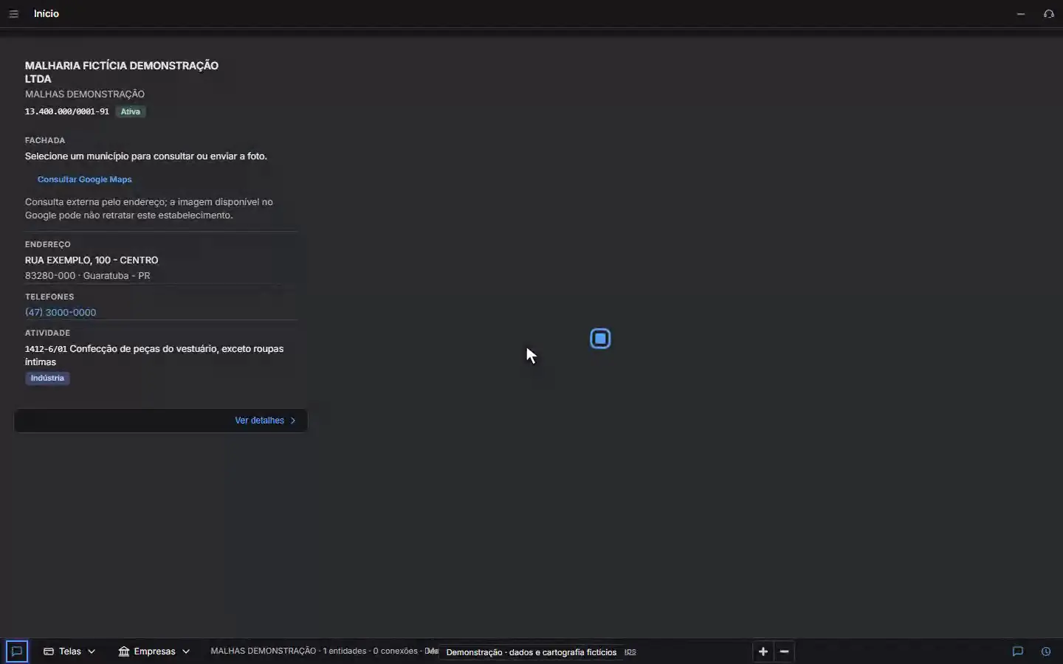The width and height of the screenshot is (1063, 664).
Task: Open the history clock icon
Action: coord(1046,651)
